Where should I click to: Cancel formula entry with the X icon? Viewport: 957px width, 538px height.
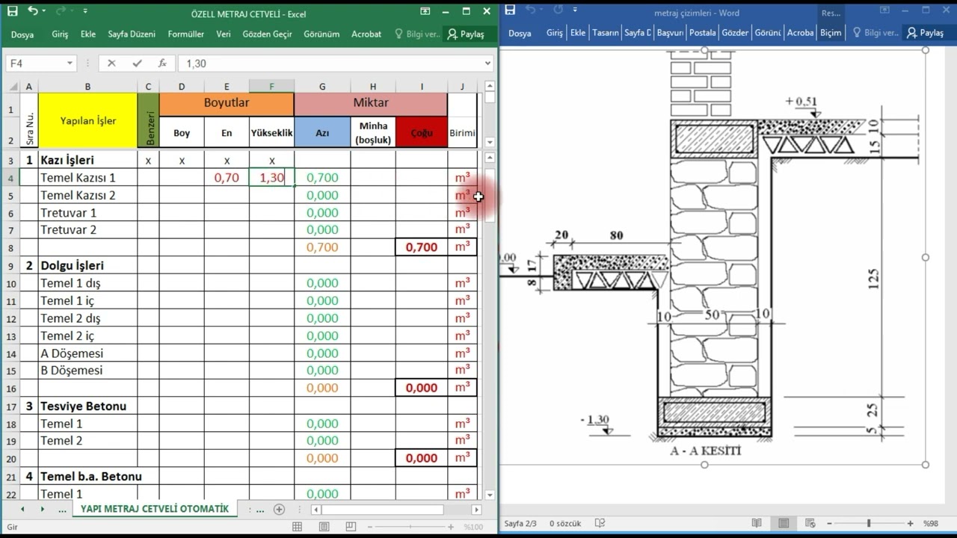111,64
